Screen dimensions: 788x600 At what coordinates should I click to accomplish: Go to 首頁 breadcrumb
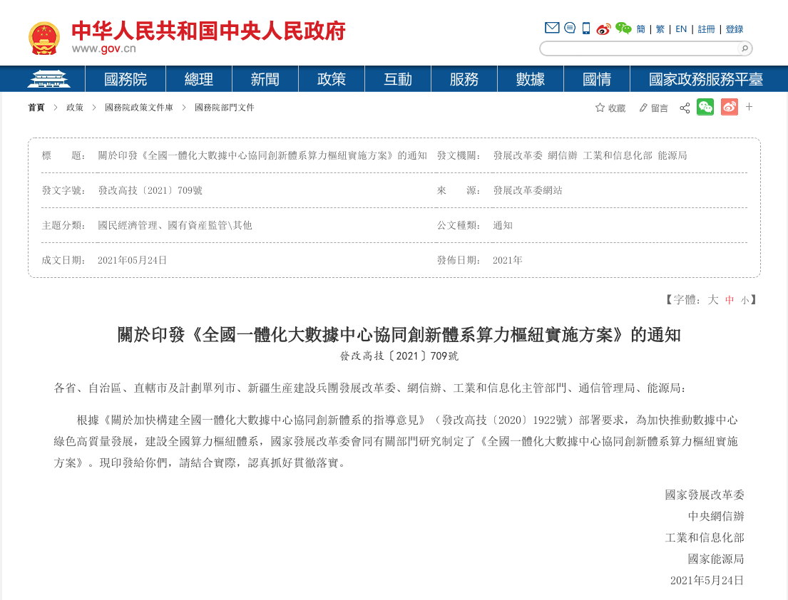pos(36,108)
